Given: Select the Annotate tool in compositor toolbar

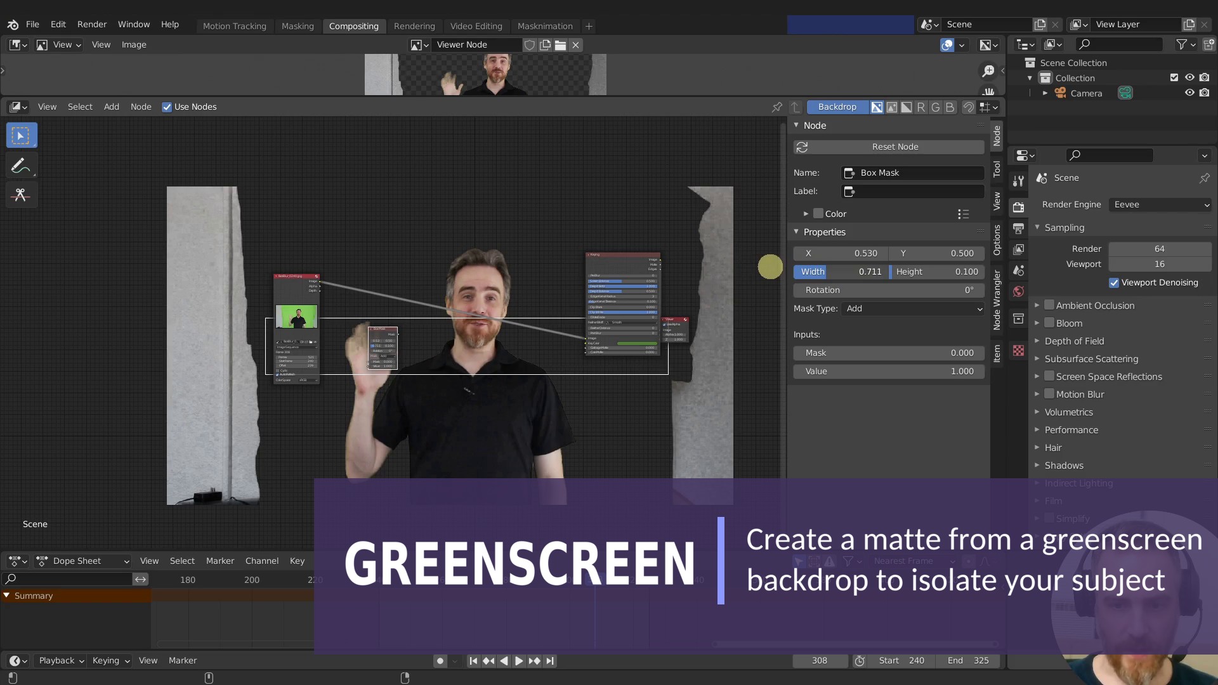Looking at the screenshot, I should pos(22,165).
